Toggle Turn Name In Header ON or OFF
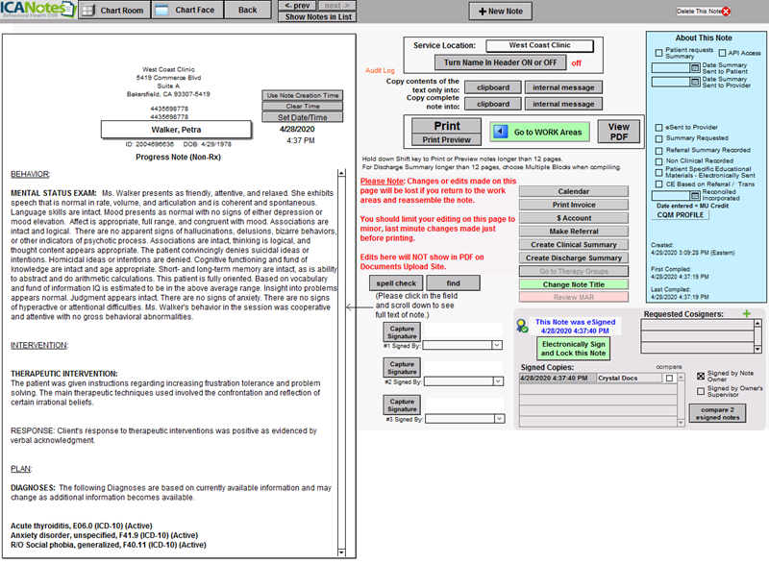Image resolution: width=769 pixels, height=564 pixels. tap(503, 60)
